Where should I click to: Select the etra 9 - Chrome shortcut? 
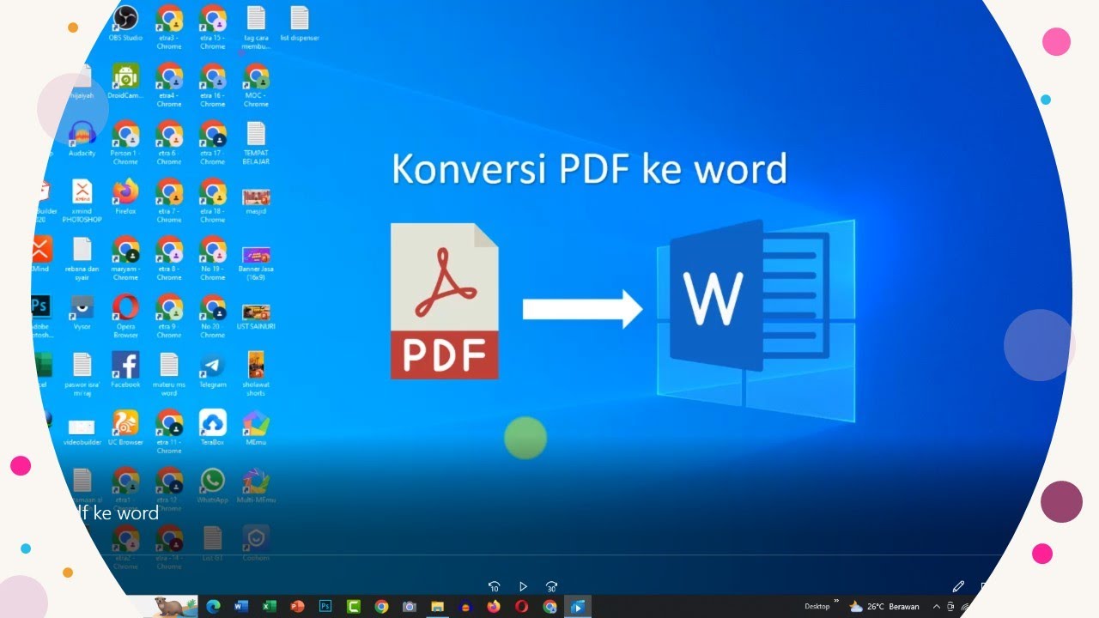coord(169,316)
